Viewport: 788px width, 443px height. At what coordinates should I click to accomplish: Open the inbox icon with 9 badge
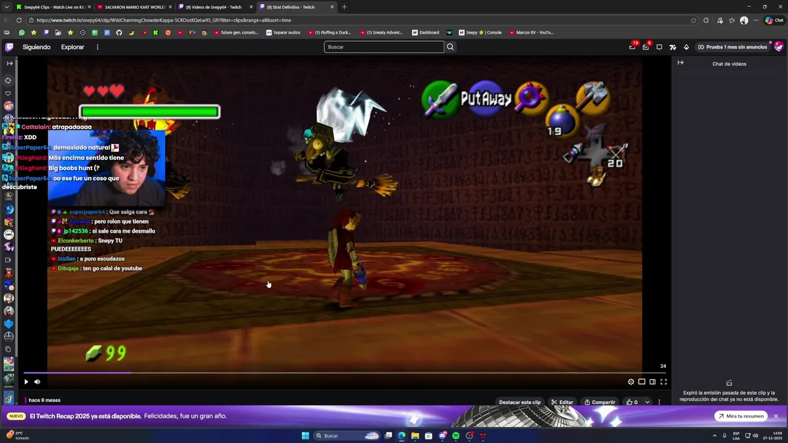coord(646,47)
